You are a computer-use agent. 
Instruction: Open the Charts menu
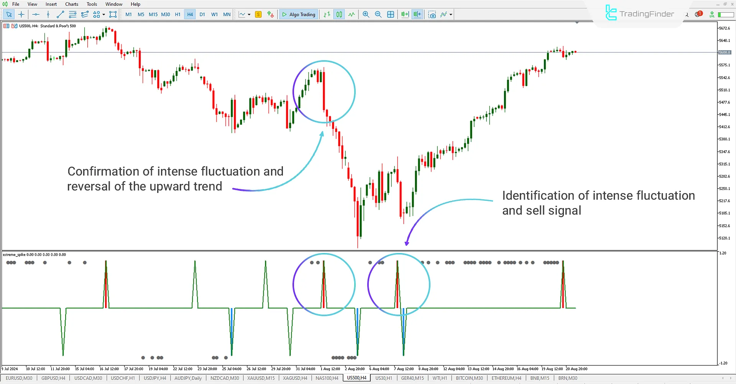click(x=71, y=4)
